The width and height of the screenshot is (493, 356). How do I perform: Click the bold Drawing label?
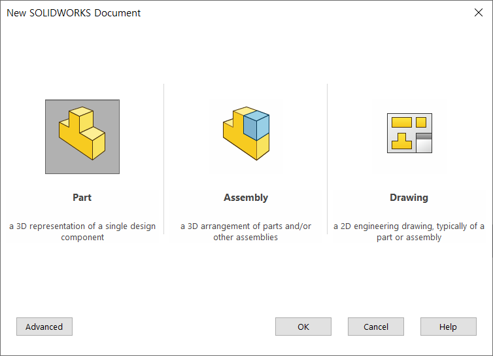click(409, 198)
